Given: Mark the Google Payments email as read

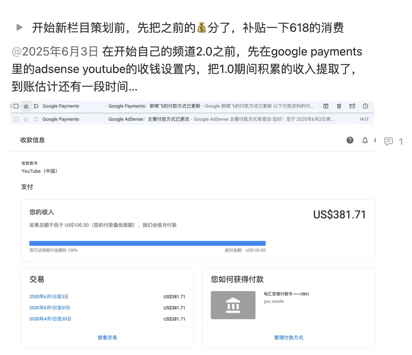Looking at the screenshot, I should tap(352, 106).
